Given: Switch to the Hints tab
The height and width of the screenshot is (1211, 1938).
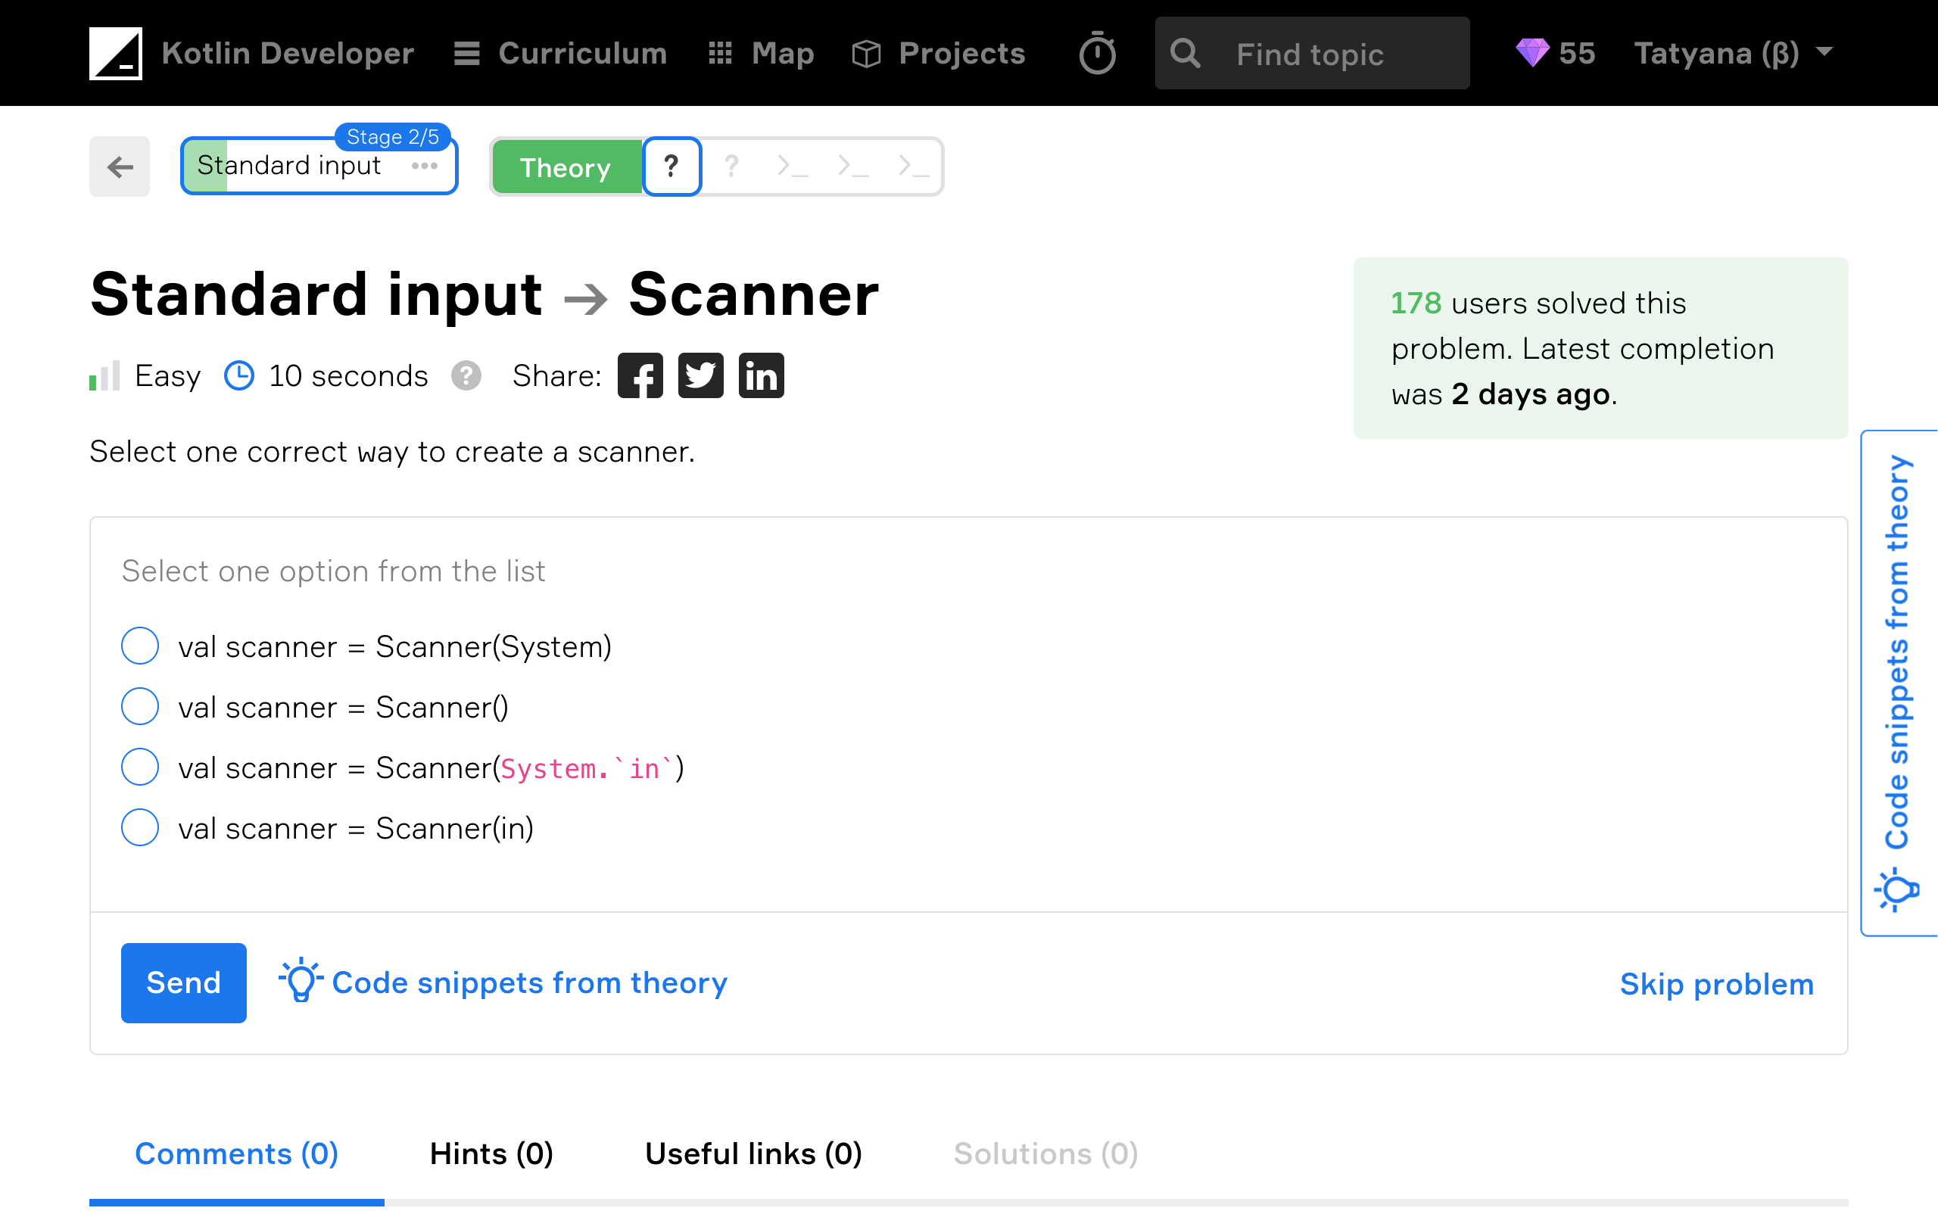Looking at the screenshot, I should (490, 1153).
